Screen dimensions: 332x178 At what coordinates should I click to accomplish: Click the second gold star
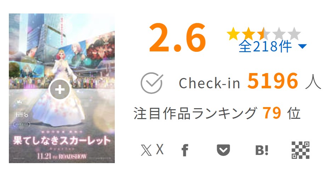pos(249,33)
